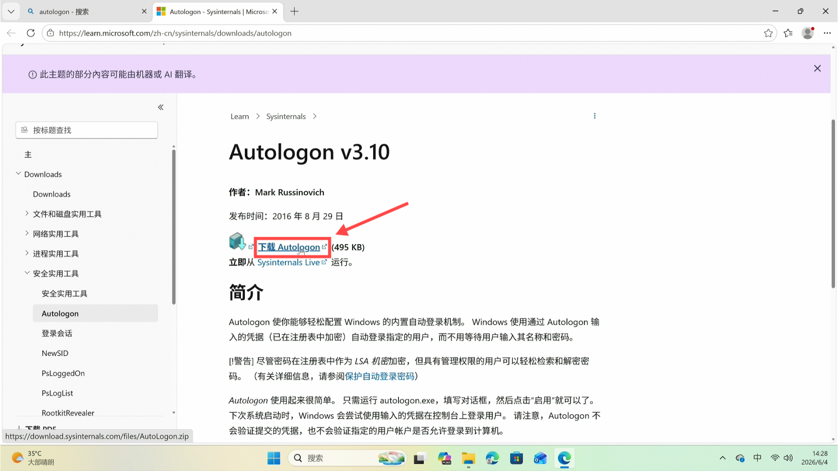838x471 pixels.
Task: Focus the 按标题查找 filter field
Action: 87,130
